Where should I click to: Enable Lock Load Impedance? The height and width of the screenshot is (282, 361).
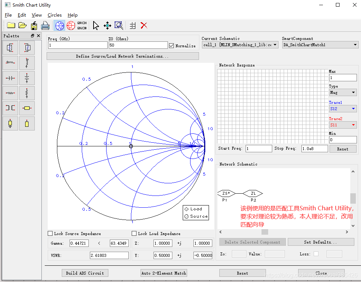134,233
